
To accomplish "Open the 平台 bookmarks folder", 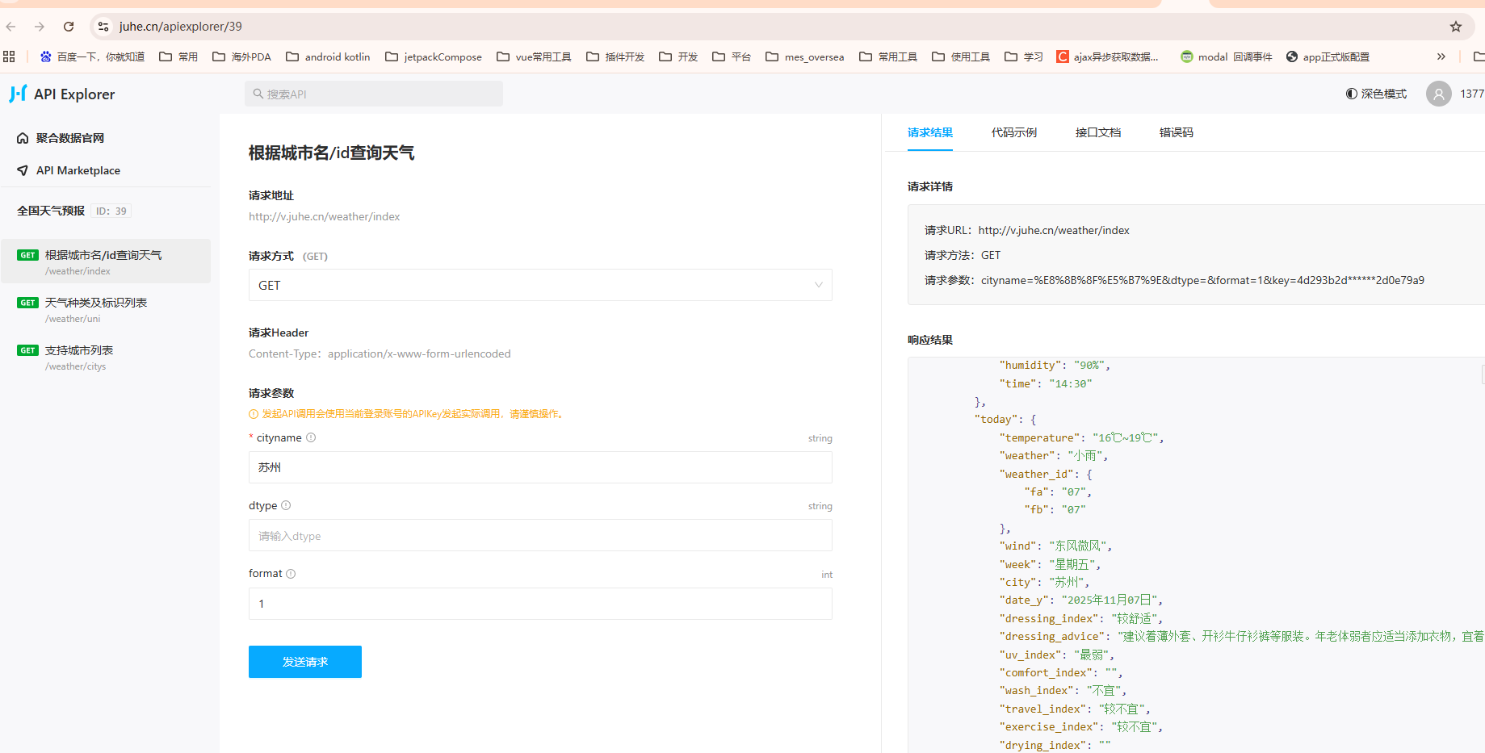I will [732, 56].
